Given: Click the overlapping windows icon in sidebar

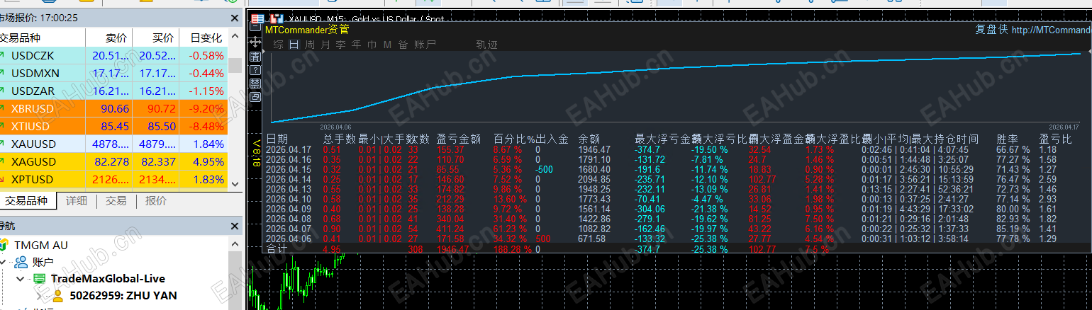Looking at the screenshot, I should coord(255,97).
